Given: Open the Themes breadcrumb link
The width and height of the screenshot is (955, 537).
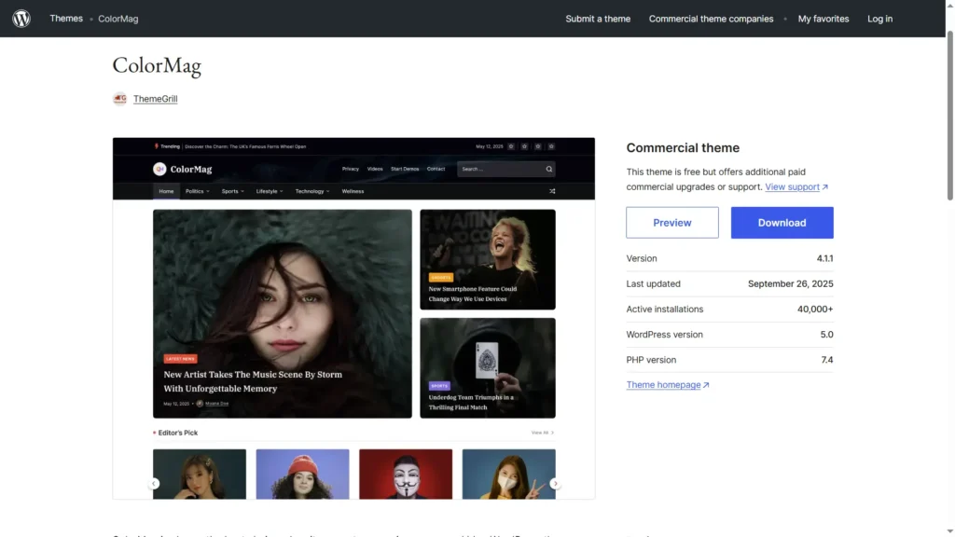Looking at the screenshot, I should [x=66, y=19].
